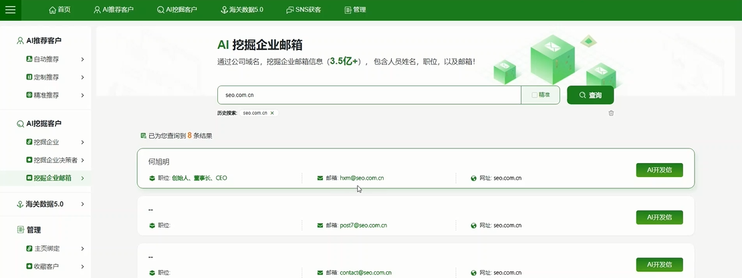Click the trash icon to clear search history
This screenshot has height=278, width=742.
(611, 113)
